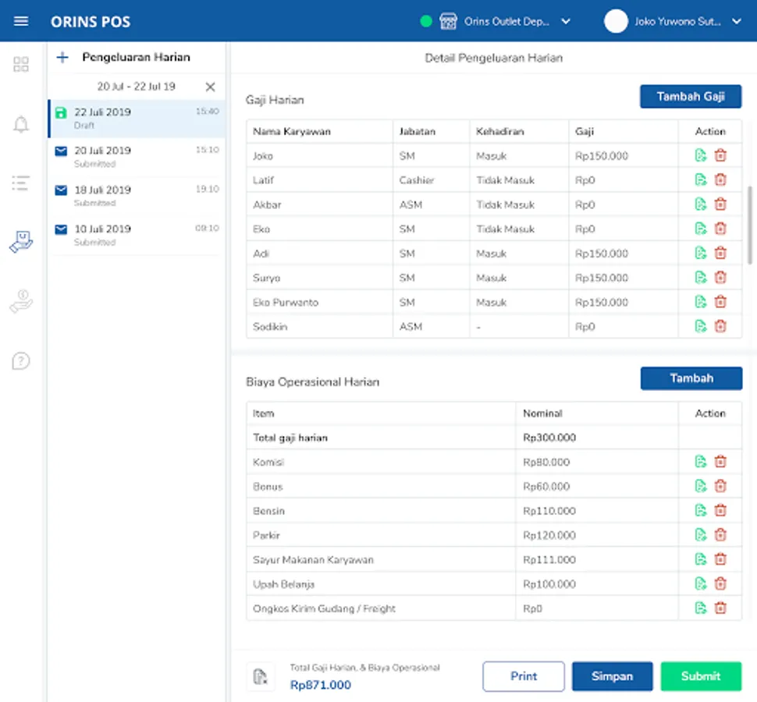Open notifications bell in sidebar
757x702 pixels.
[x=21, y=124]
